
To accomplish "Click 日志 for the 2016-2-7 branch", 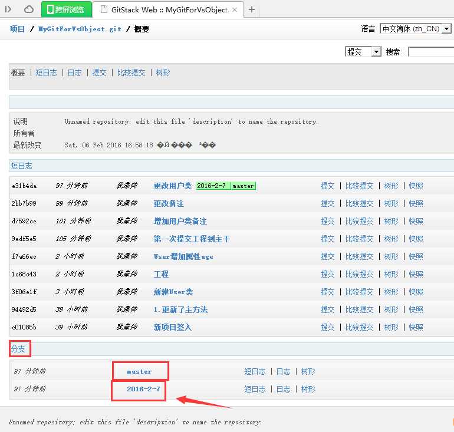I will tap(283, 389).
